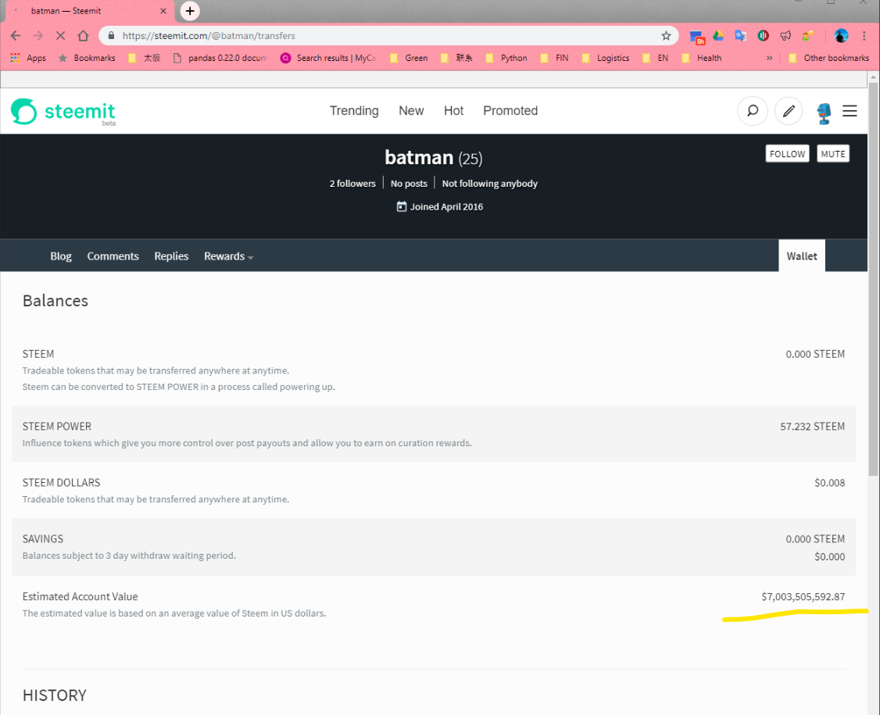The image size is (880, 715).
Task: Switch to the Wallet tab
Action: pyautogui.click(x=801, y=256)
